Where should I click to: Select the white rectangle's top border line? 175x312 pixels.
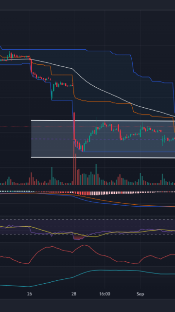pos(103,120)
